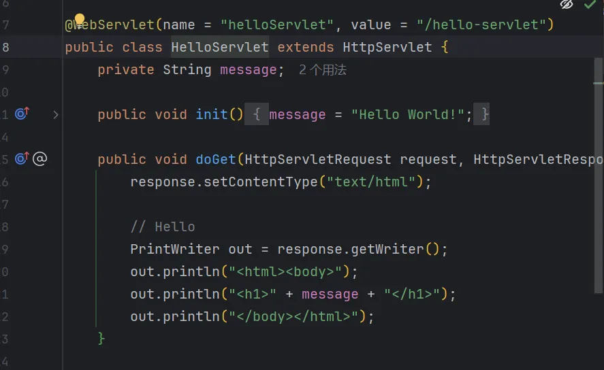Click the highlighted line 8 number
Image resolution: width=604 pixels, height=370 pixels.
5,47
